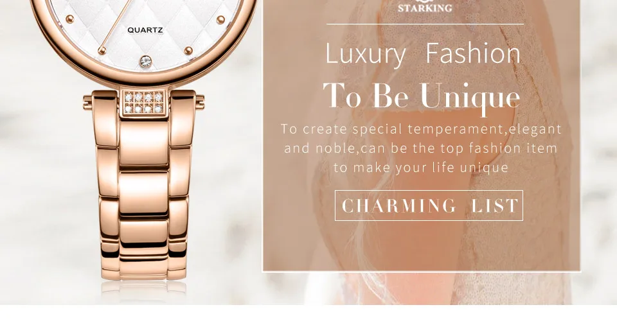Image resolution: width=617 pixels, height=323 pixels.
Task: Click the line to make your life unique
Action: point(421,168)
